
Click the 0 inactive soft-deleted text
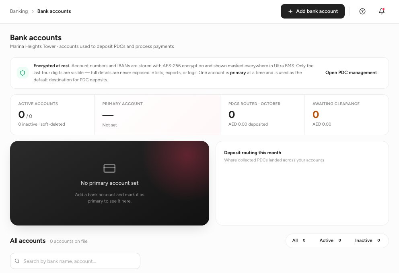click(x=41, y=124)
